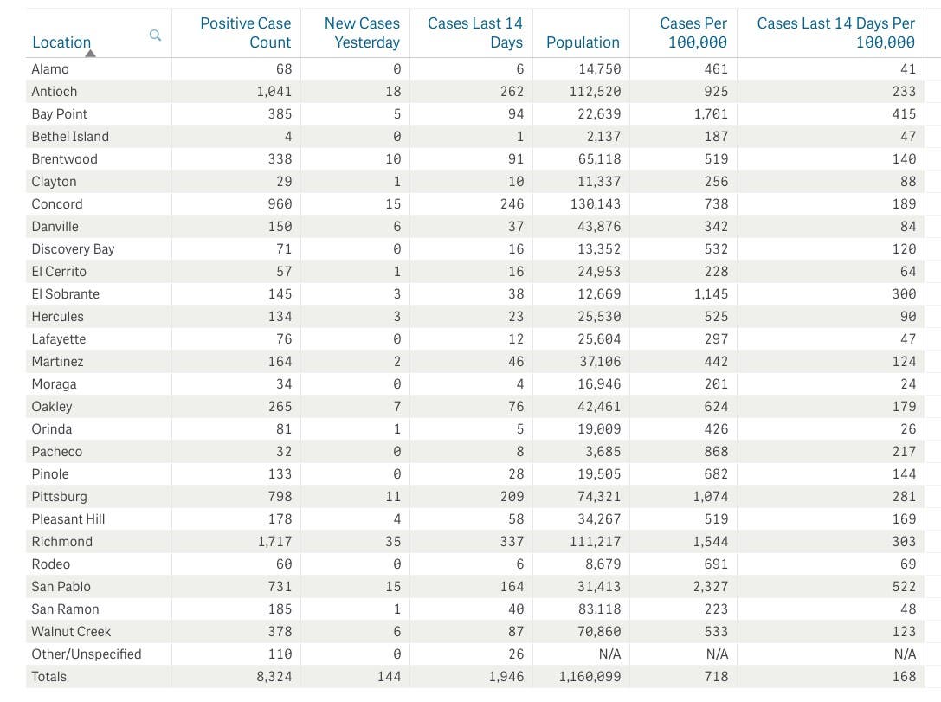Select the Walnut Creek row label
The width and height of the screenshot is (941, 702).
(x=71, y=632)
